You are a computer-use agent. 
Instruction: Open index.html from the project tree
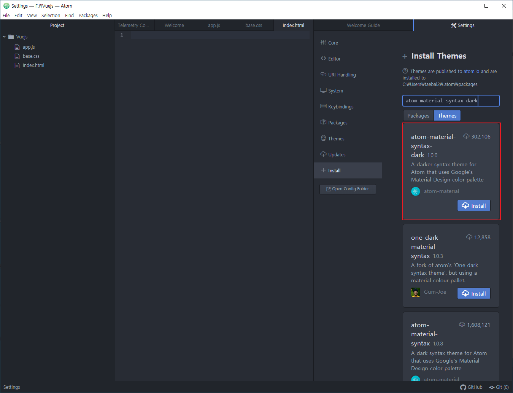(33, 65)
